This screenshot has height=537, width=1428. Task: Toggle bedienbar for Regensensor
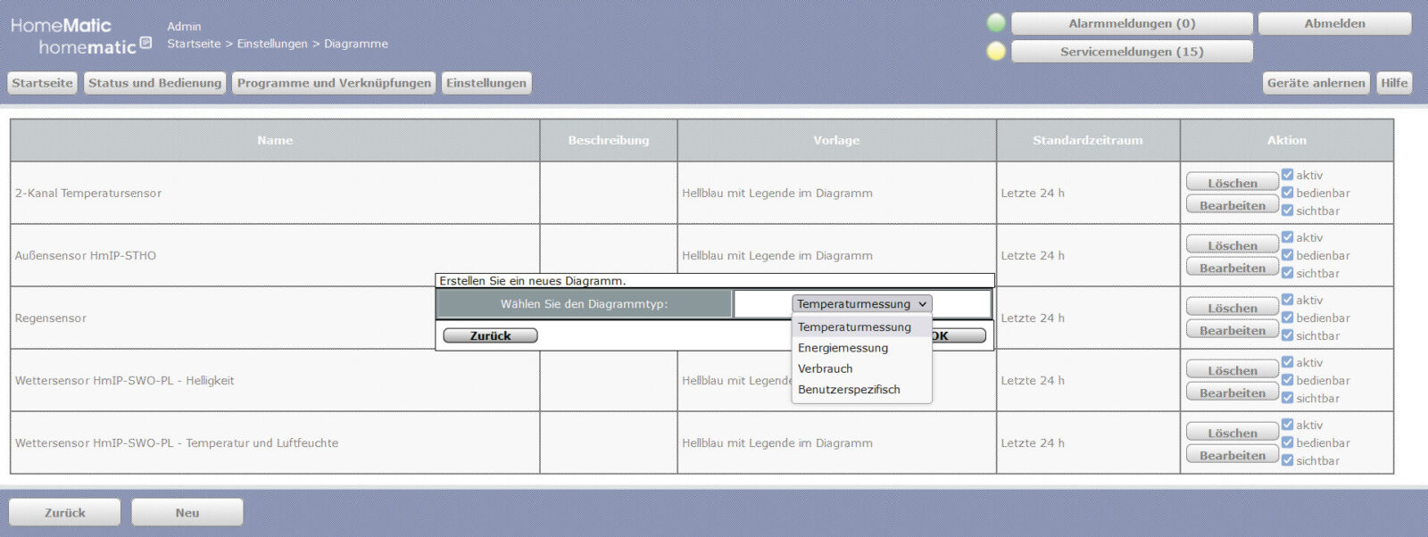[1287, 318]
